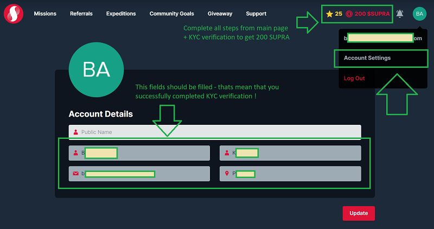Open the Giveaway page
This screenshot has width=434, height=229.
tap(220, 14)
